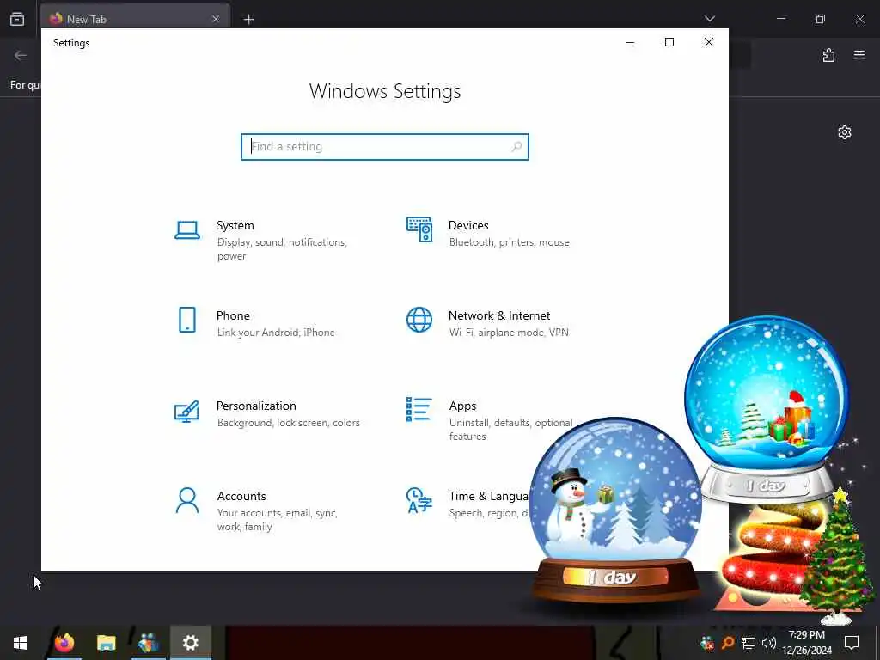This screenshot has height=660, width=880.
Task: Click the Find a setting search box
Action: (384, 146)
